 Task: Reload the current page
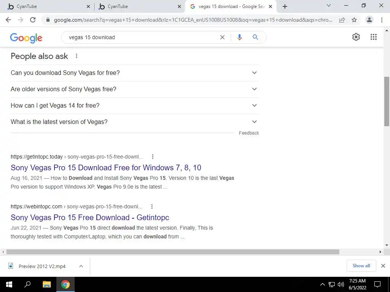(x=33, y=20)
